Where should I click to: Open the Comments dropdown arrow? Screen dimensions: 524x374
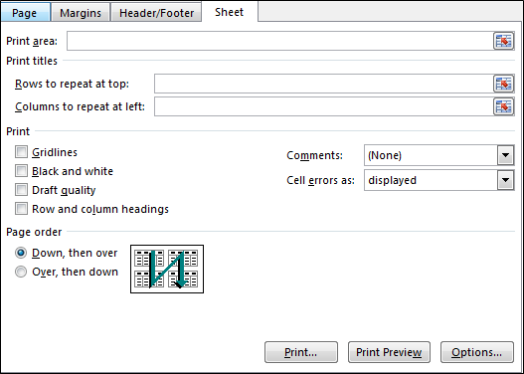(x=506, y=155)
